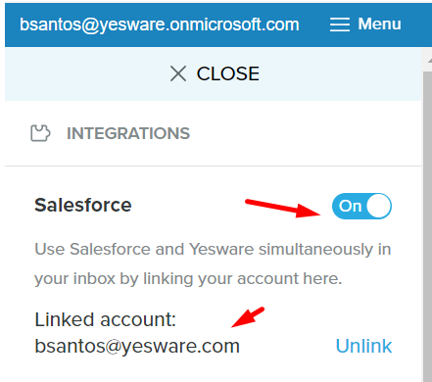Click the CLOSE text to dismiss the panel
The height and width of the screenshot is (382, 432).
tap(228, 73)
